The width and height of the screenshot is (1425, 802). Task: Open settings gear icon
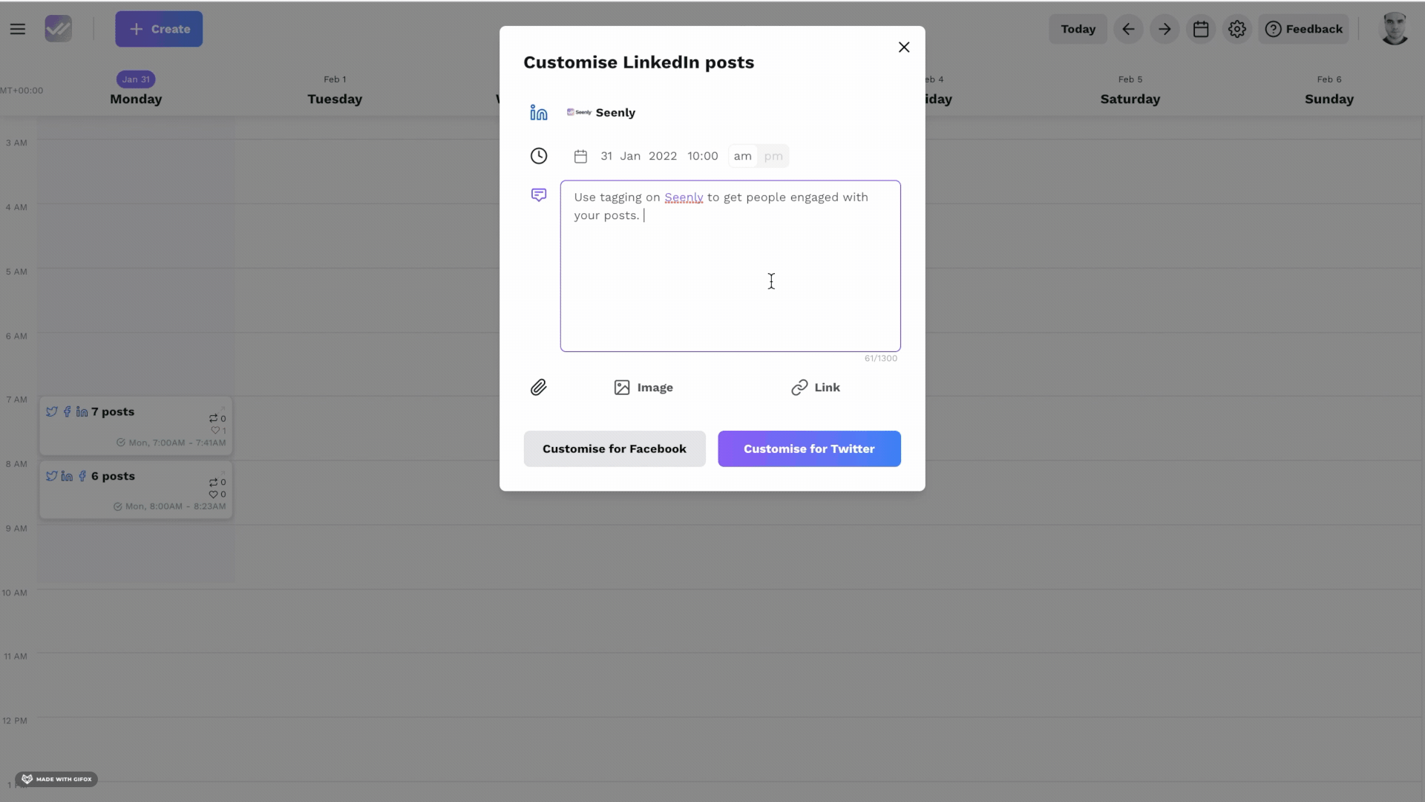[1237, 29]
